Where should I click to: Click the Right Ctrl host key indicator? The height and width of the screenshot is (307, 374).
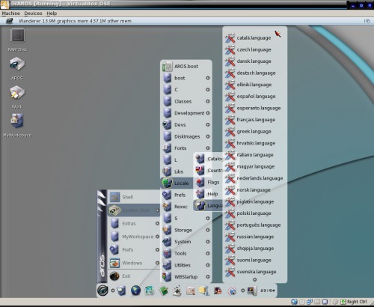(x=355, y=302)
